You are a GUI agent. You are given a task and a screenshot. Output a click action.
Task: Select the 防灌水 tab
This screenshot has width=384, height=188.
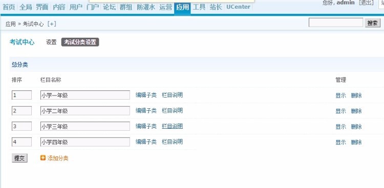click(x=146, y=7)
